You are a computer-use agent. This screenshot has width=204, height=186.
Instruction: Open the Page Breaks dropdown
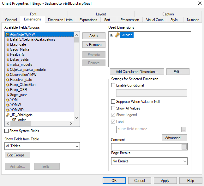point(149,161)
